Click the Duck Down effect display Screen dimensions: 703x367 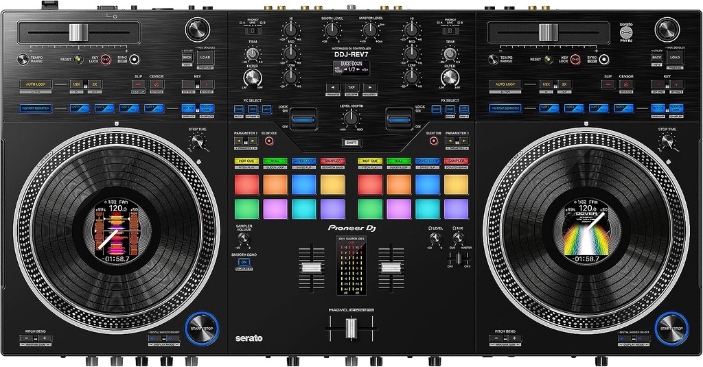click(x=351, y=68)
